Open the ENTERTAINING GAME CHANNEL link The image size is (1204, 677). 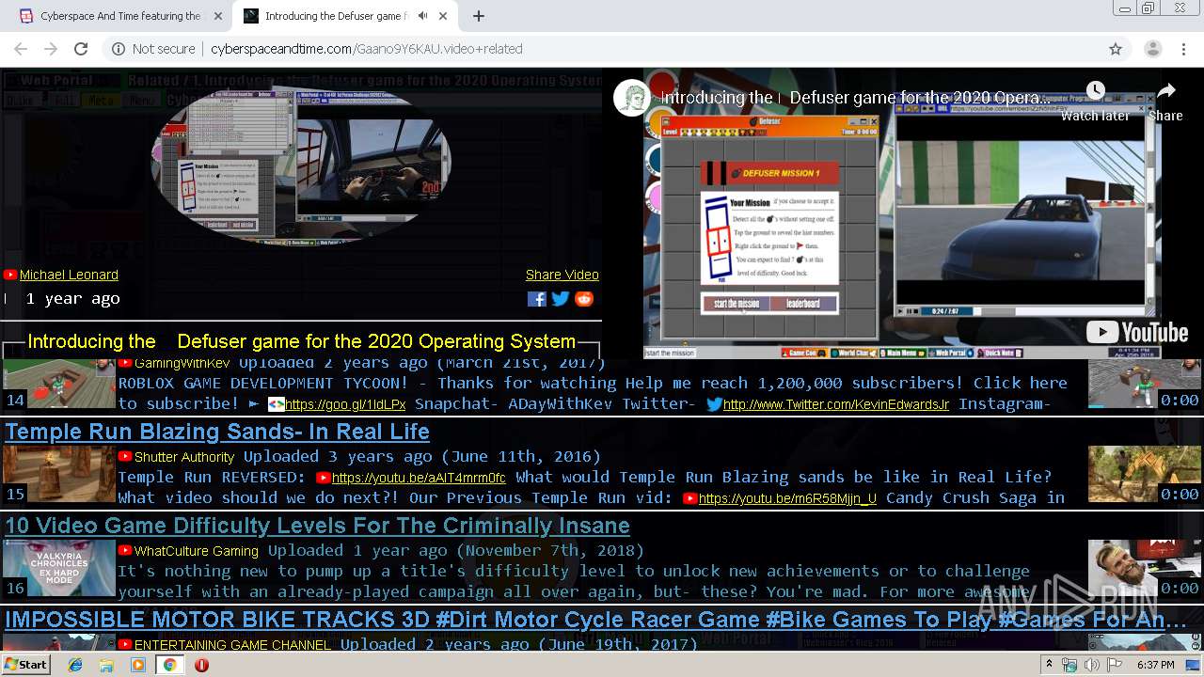[x=232, y=645]
